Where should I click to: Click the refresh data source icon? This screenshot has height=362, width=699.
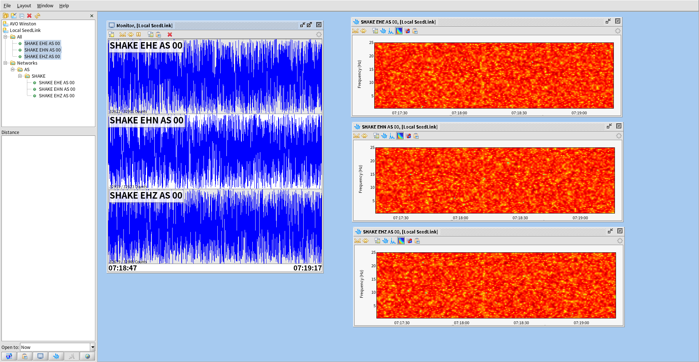[x=37, y=16]
